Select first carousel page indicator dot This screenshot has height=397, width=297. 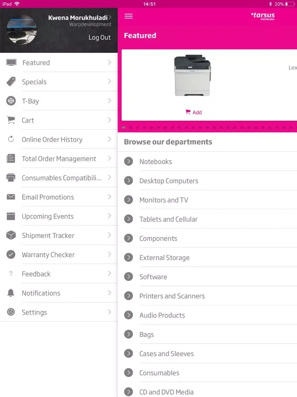point(124,128)
